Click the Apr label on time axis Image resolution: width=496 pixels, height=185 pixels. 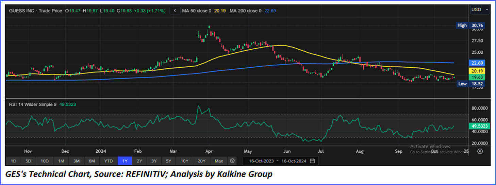pos(209,151)
